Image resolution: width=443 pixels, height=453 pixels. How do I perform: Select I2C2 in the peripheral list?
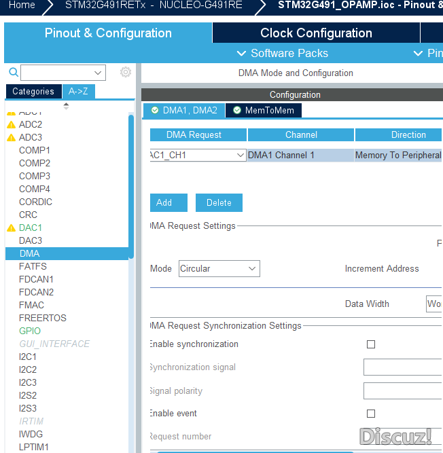[x=28, y=369]
